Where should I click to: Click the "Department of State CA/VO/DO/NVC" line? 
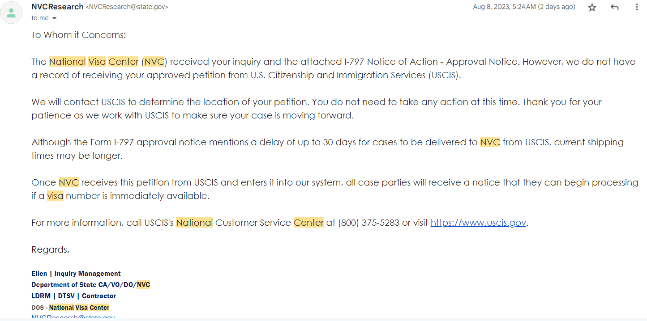(x=90, y=285)
